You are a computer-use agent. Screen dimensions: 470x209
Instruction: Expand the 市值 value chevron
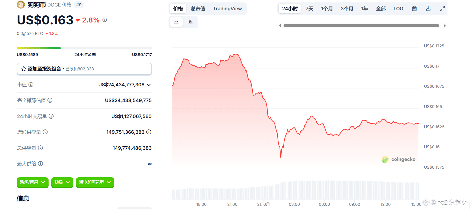[x=149, y=85]
